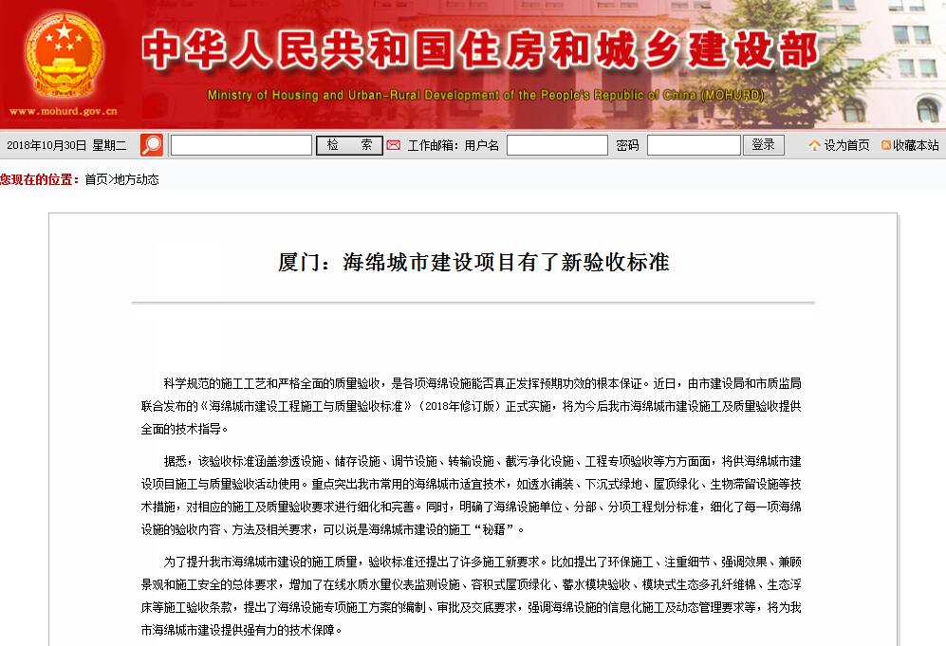Image resolution: width=946 pixels, height=646 pixels.
Task: Click the 设为首页 link
Action: [847, 145]
